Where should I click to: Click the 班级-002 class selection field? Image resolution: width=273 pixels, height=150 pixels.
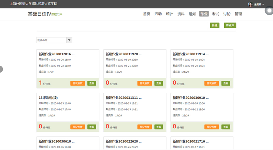click(x=51, y=40)
